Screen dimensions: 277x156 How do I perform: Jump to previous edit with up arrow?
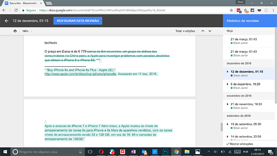[203, 31]
